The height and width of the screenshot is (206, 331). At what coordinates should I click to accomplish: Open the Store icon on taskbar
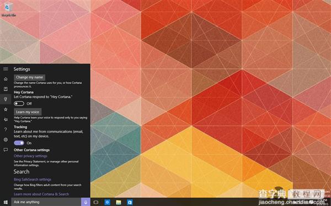pos(130,202)
